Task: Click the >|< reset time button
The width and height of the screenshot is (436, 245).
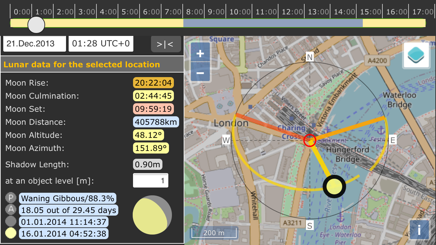Action: pos(166,44)
